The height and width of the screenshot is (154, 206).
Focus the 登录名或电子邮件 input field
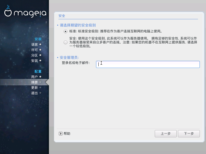click(148, 64)
